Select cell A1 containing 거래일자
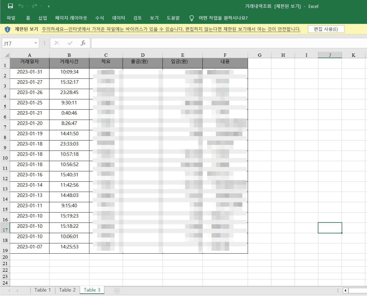Image resolution: width=367 pixels, height=296 pixels. [29, 62]
